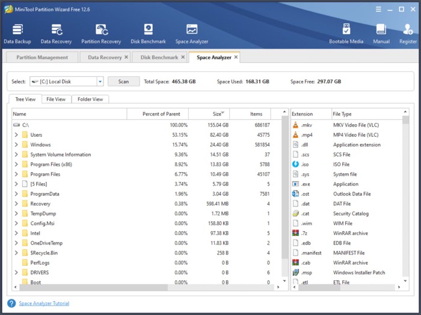Screen dimensions: 421x315
Task: Click the Users folder icon
Action: pos(25,135)
